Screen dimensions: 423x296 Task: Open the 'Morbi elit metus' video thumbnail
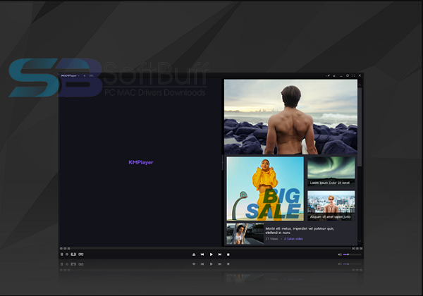[x=245, y=234]
